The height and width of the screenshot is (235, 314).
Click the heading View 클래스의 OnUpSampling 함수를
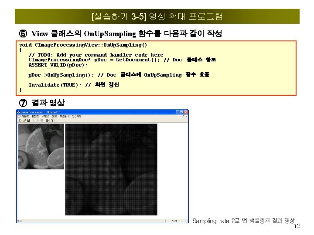coord(96,34)
